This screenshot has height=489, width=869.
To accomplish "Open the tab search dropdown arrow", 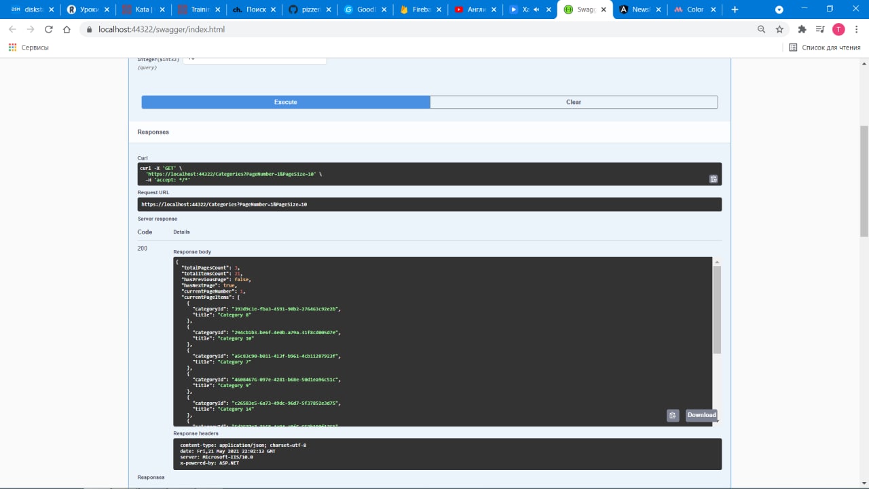I will pyautogui.click(x=779, y=10).
